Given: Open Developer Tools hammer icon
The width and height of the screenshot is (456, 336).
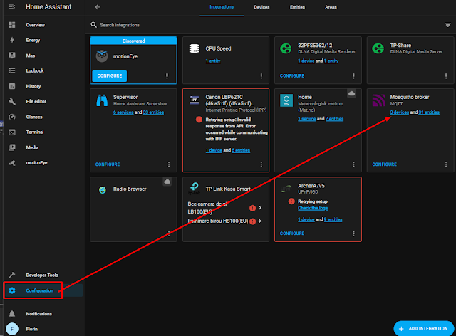Looking at the screenshot, I should [x=12, y=275].
